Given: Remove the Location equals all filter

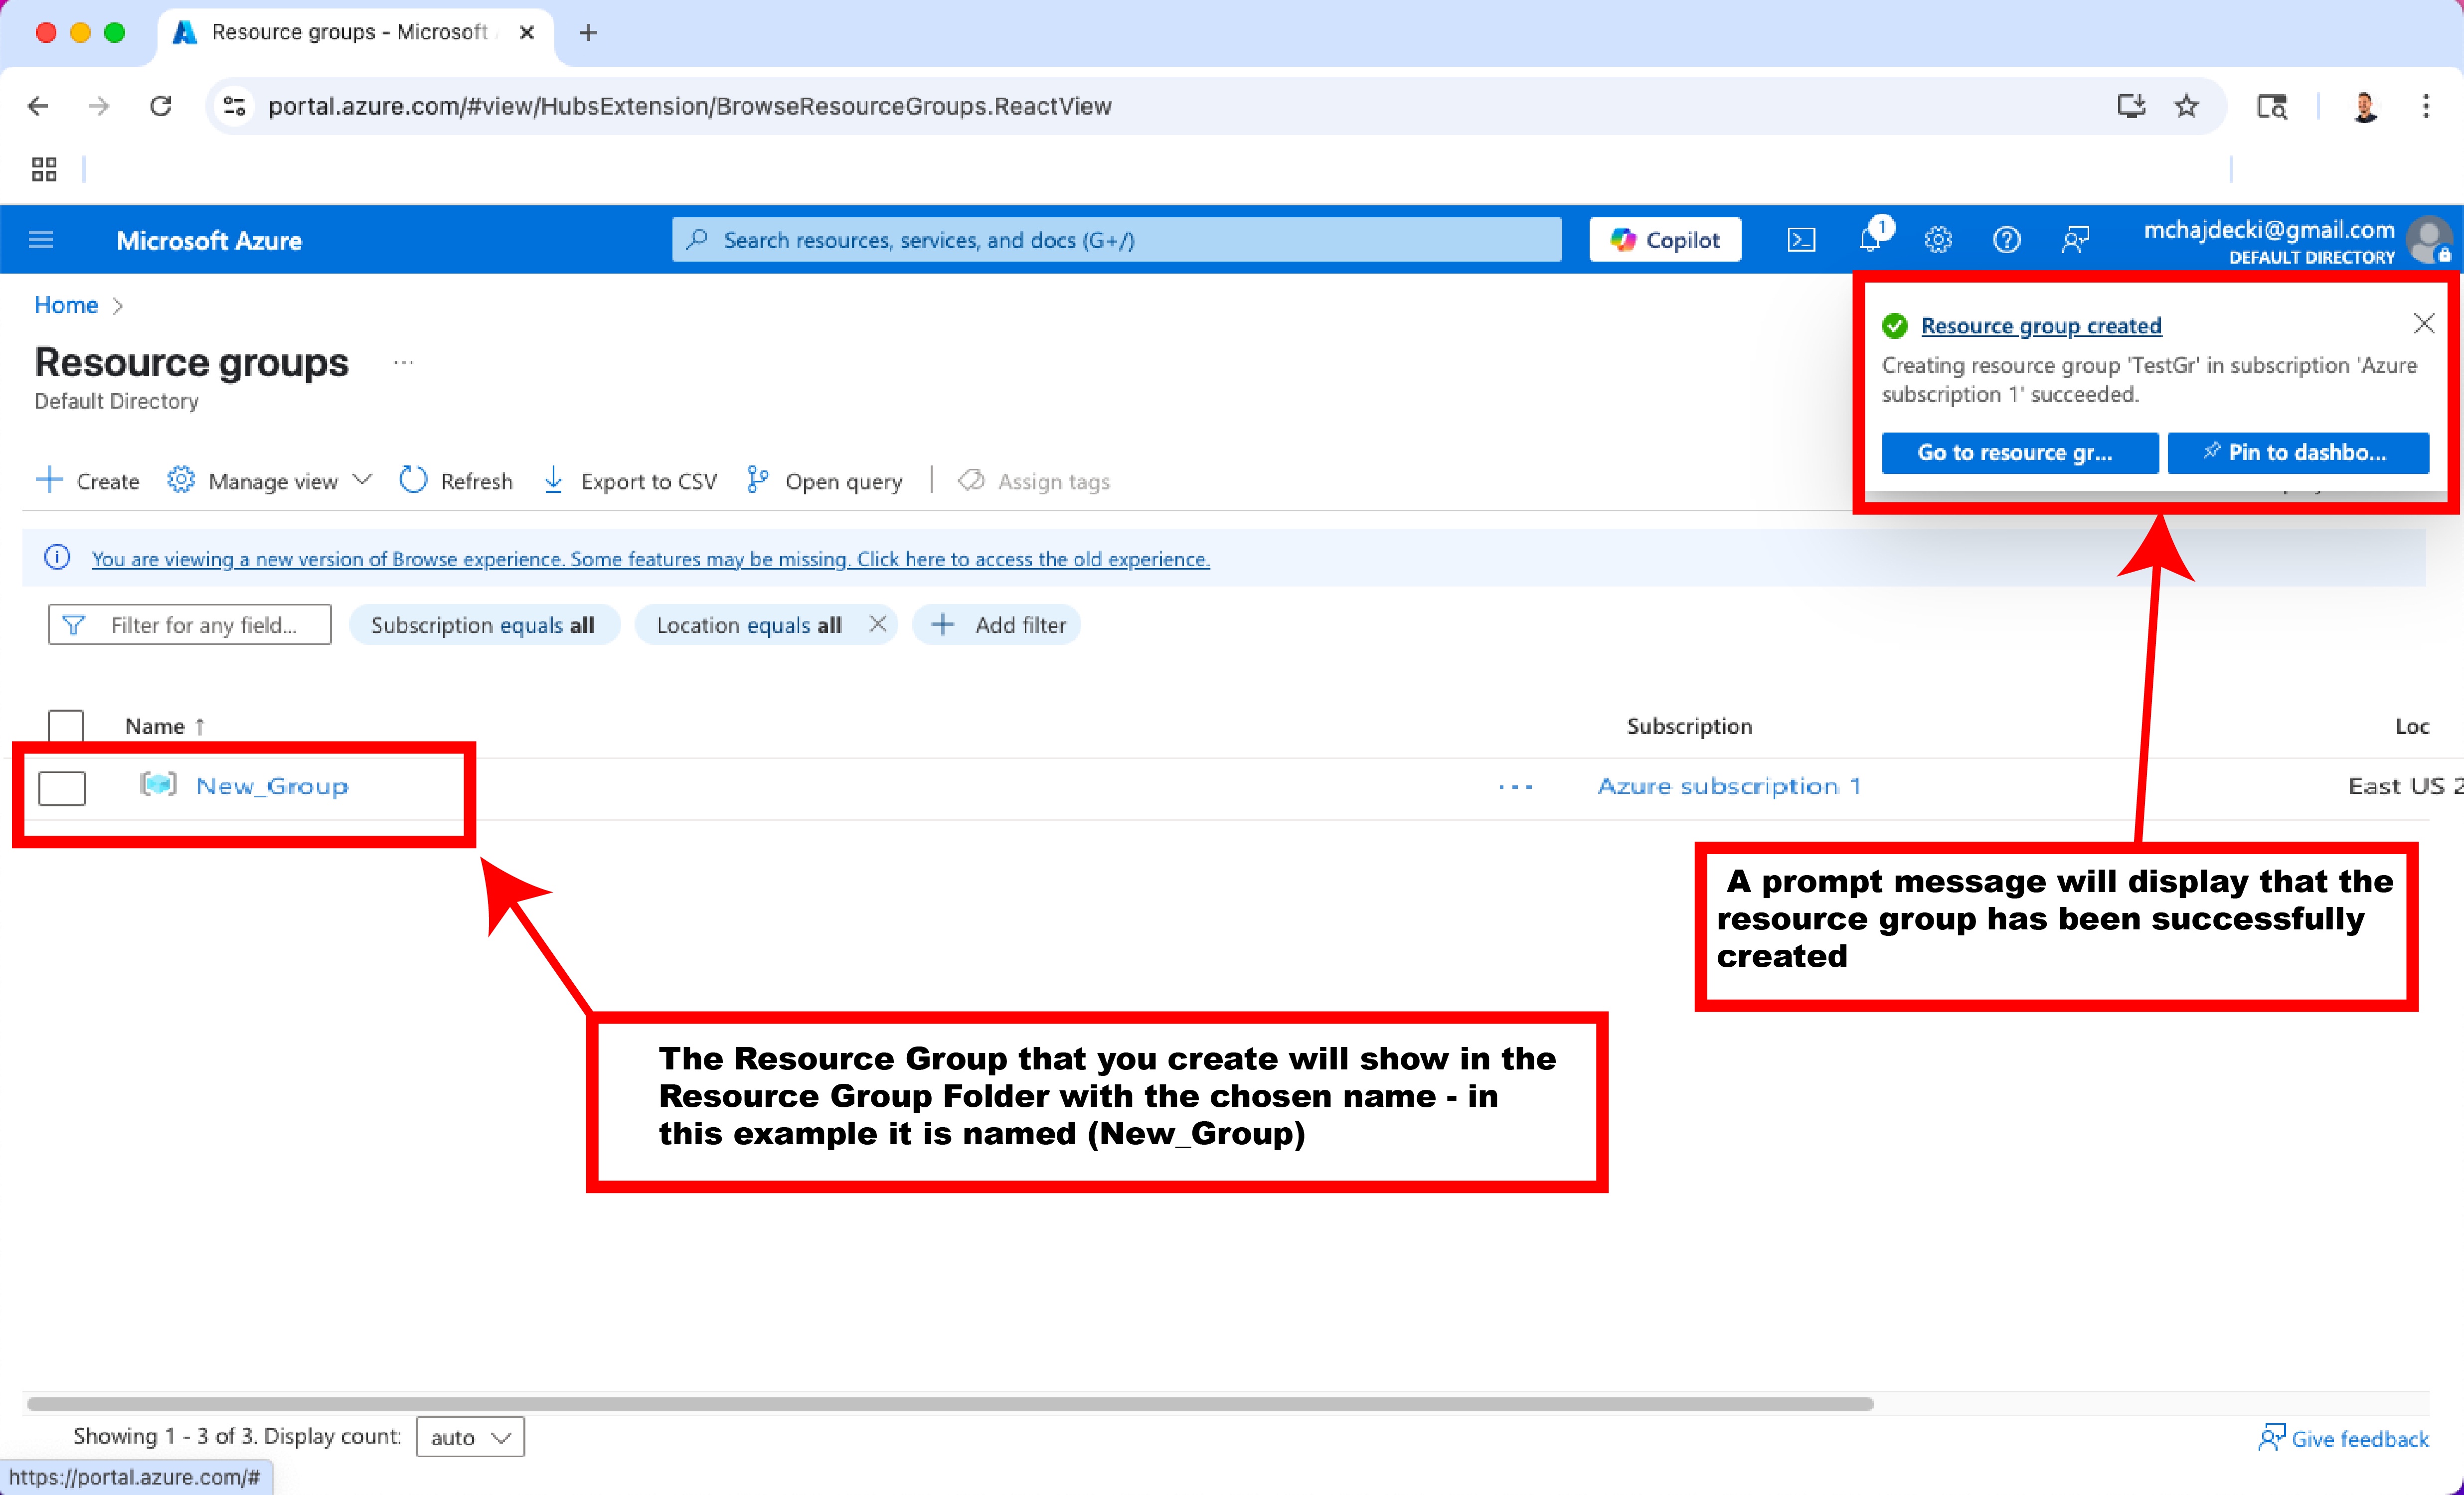Looking at the screenshot, I should click(878, 624).
